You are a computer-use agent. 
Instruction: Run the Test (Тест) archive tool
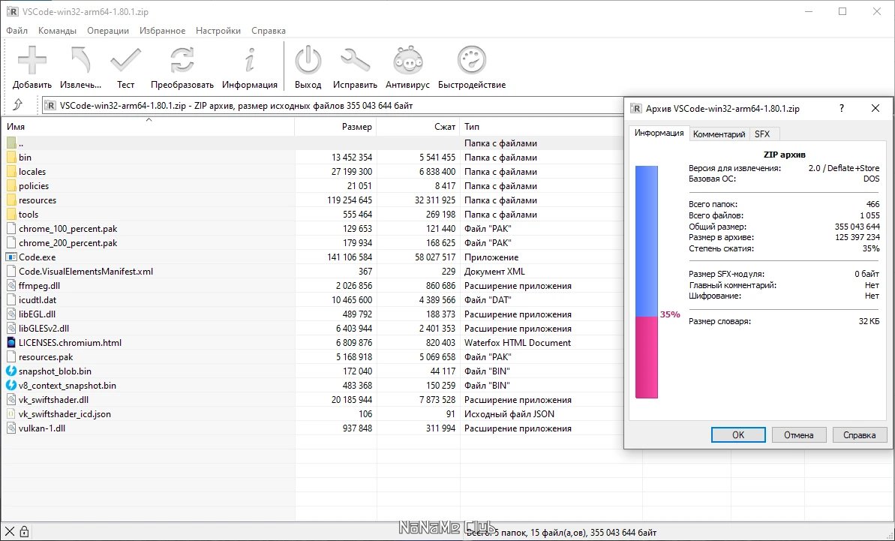pos(125,61)
